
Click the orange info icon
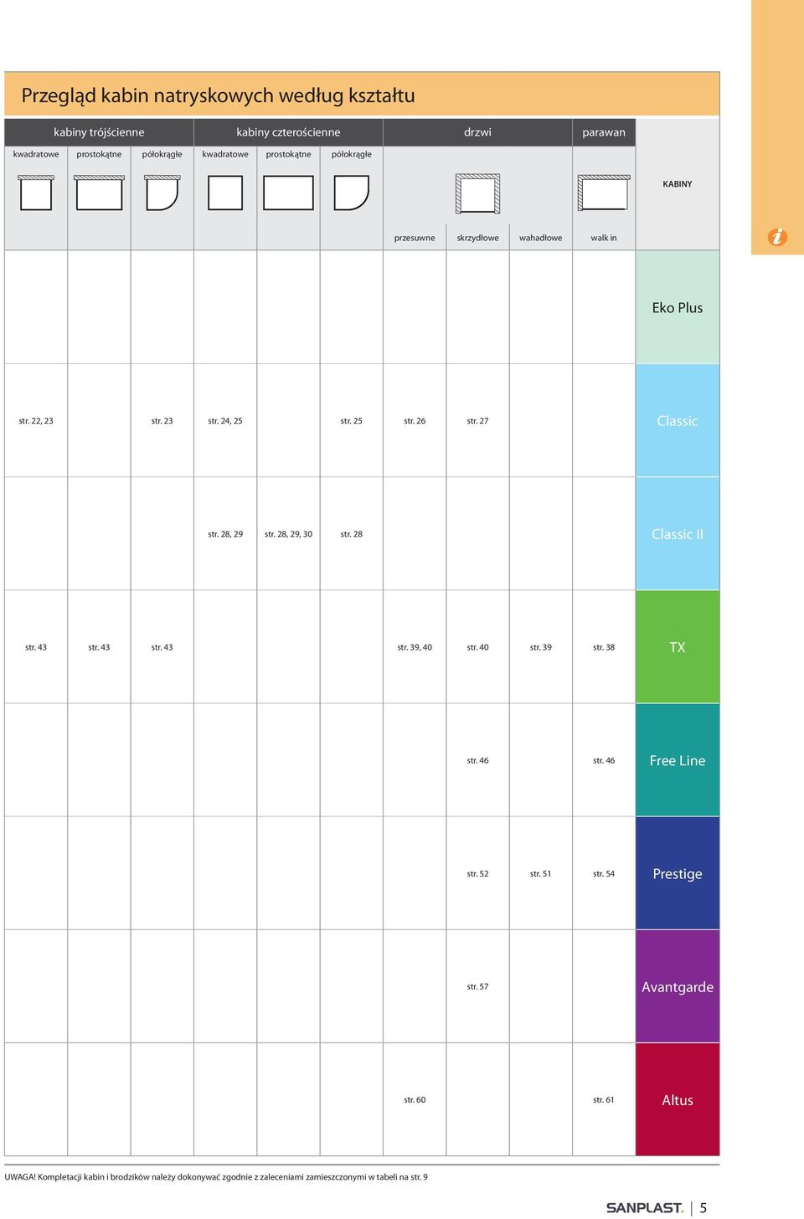(777, 237)
